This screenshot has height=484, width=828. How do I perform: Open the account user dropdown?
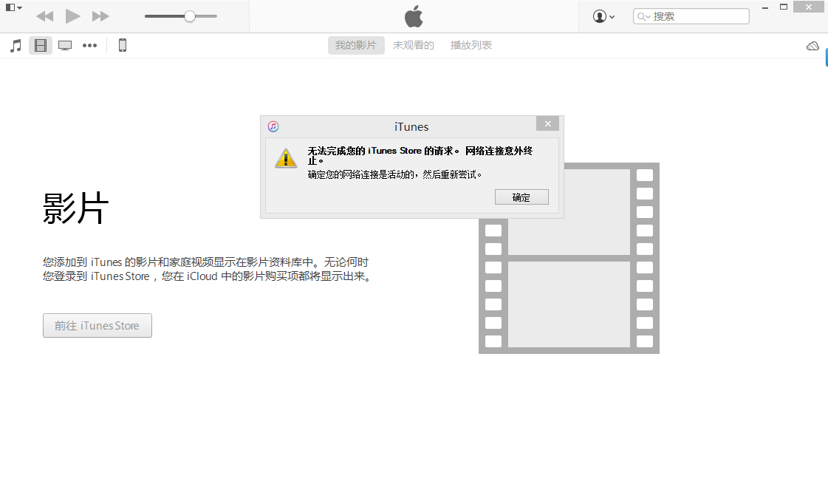pyautogui.click(x=603, y=16)
